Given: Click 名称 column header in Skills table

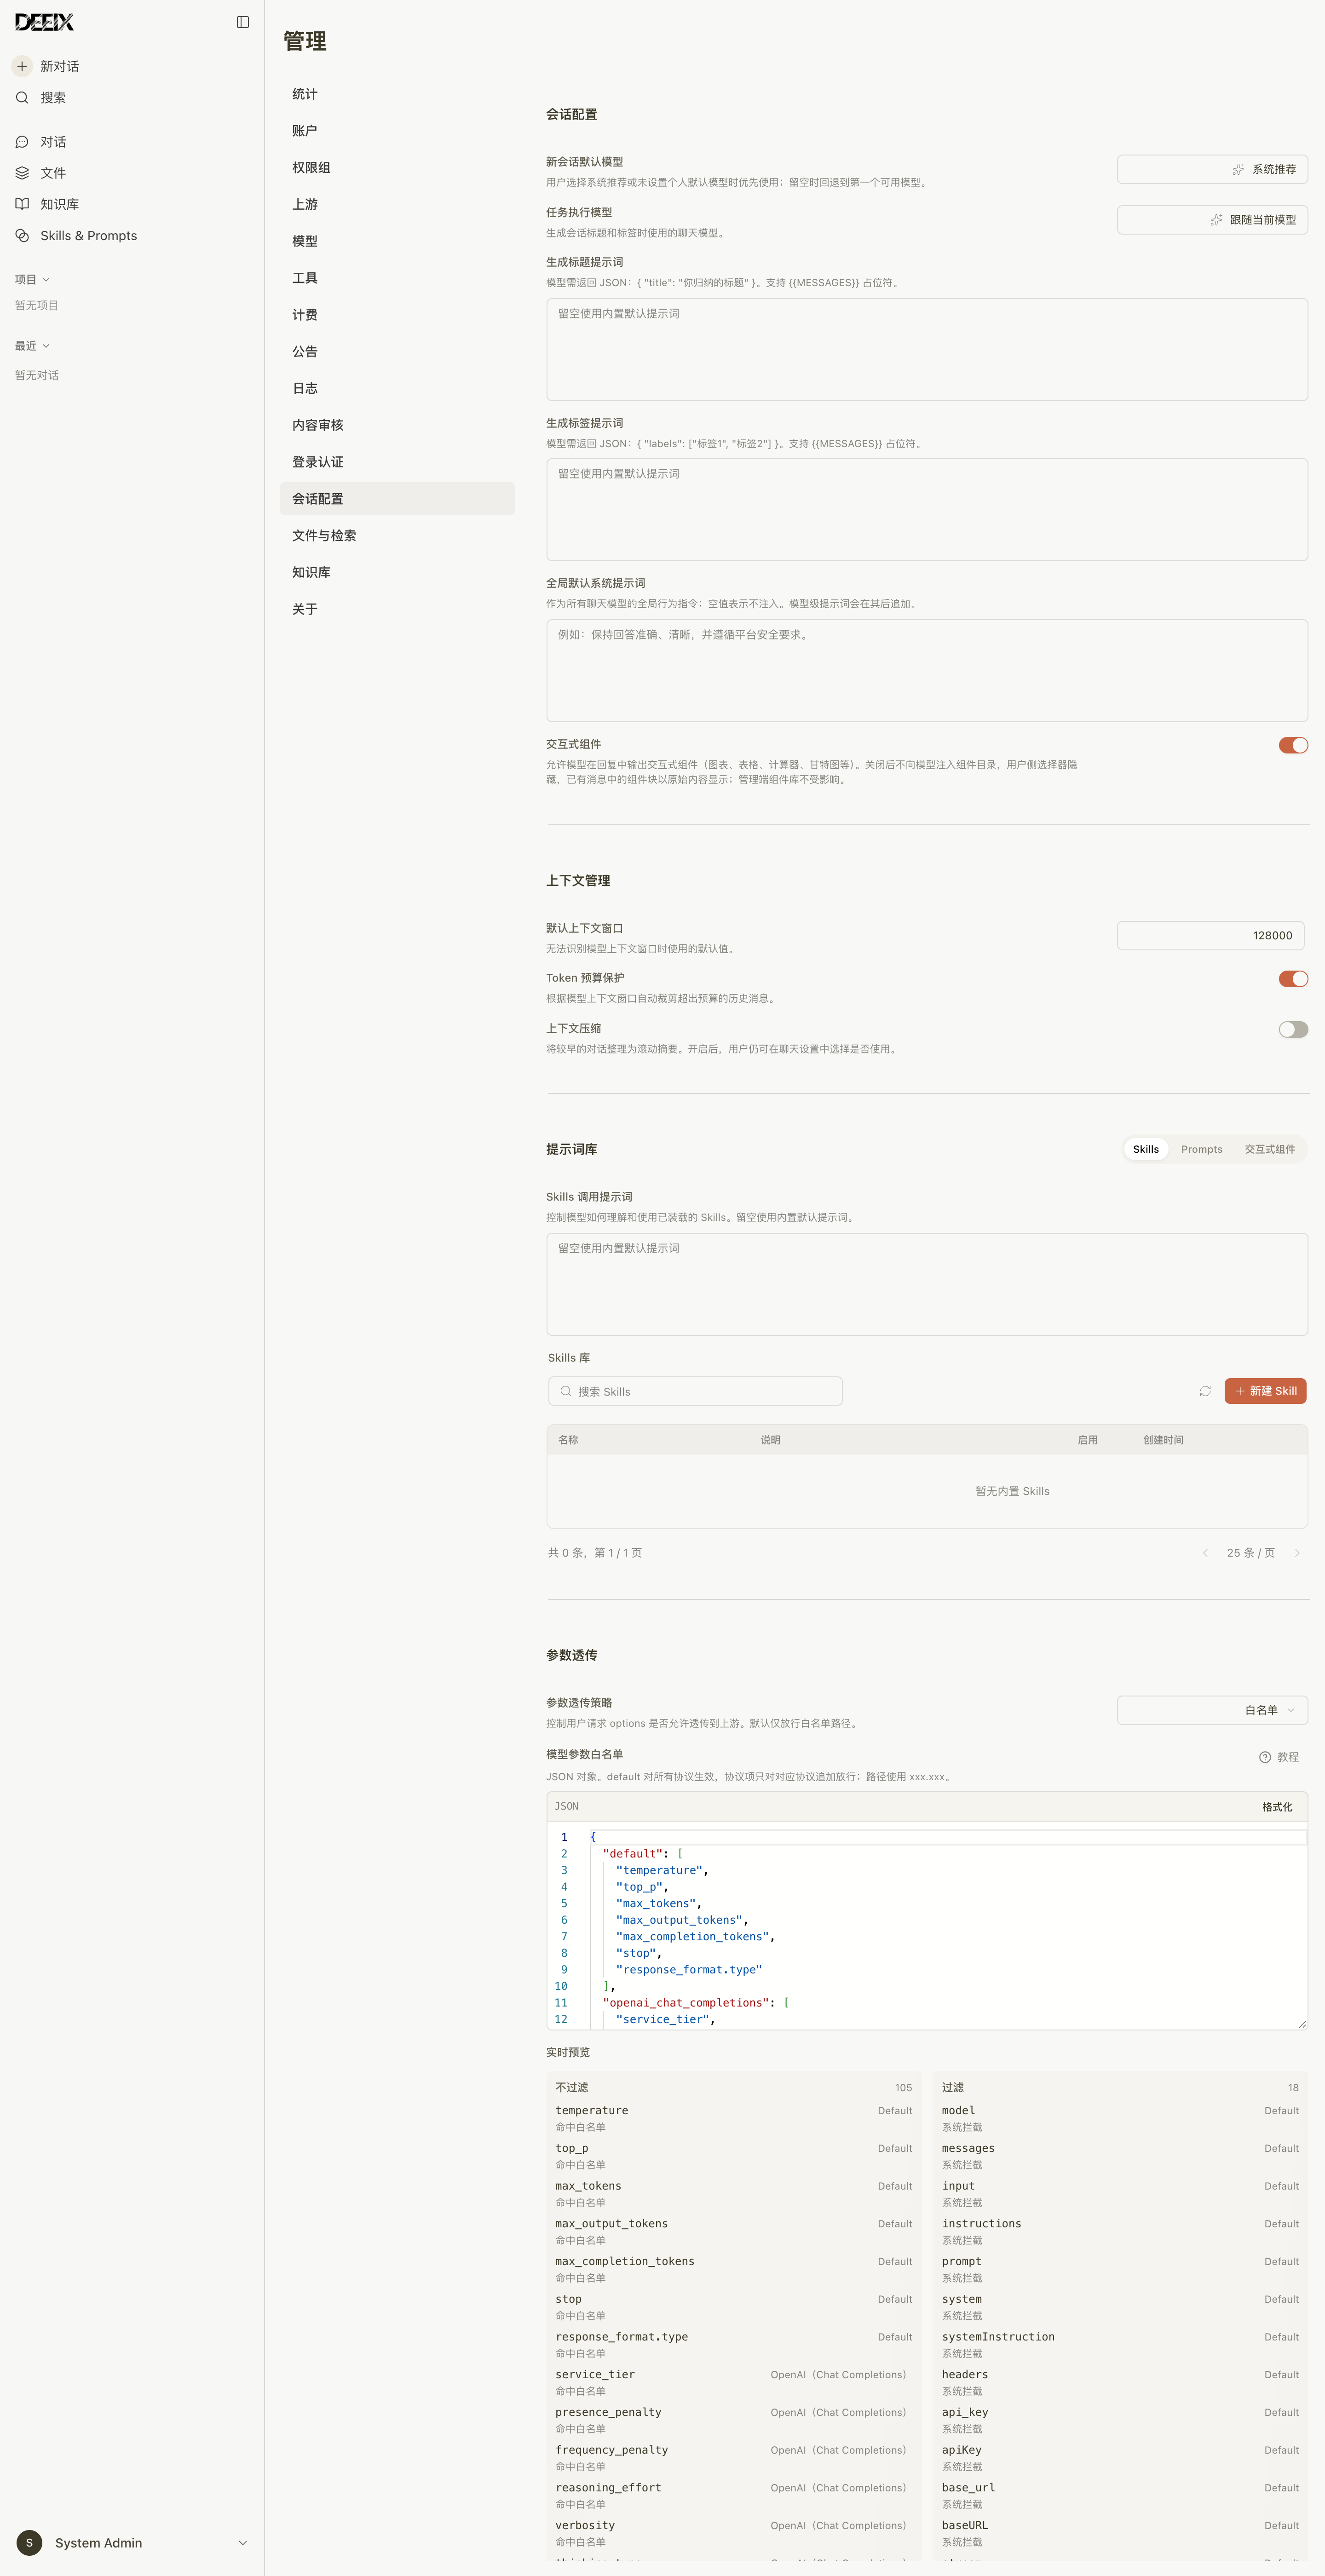Looking at the screenshot, I should [x=568, y=1440].
